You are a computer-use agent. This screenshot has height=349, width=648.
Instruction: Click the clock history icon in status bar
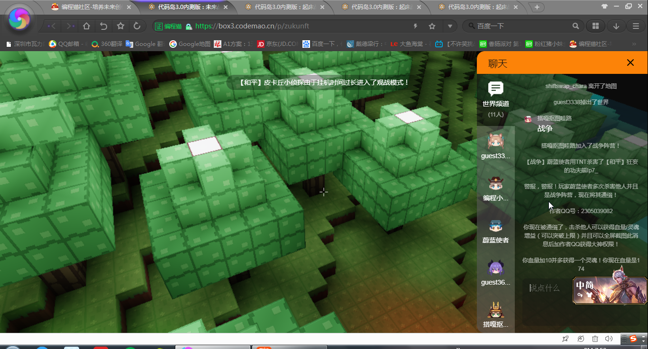point(581,339)
